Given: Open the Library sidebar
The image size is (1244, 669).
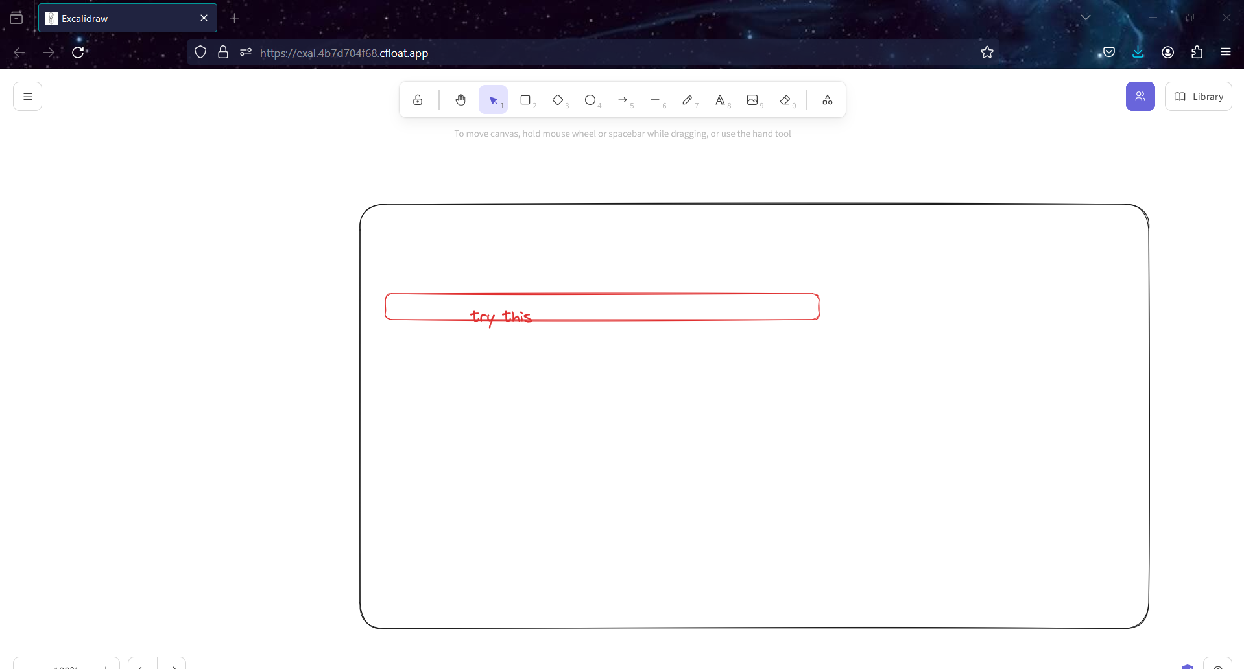Looking at the screenshot, I should point(1199,97).
